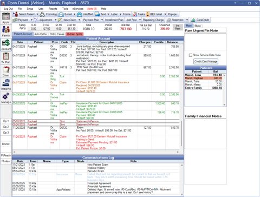260x197 pixels.
Task: Click Repeating Charge toolbar button
Action: (153, 20)
